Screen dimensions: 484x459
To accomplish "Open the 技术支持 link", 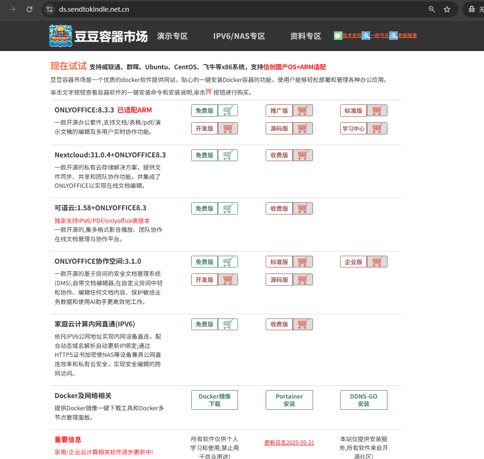I will [352, 36].
